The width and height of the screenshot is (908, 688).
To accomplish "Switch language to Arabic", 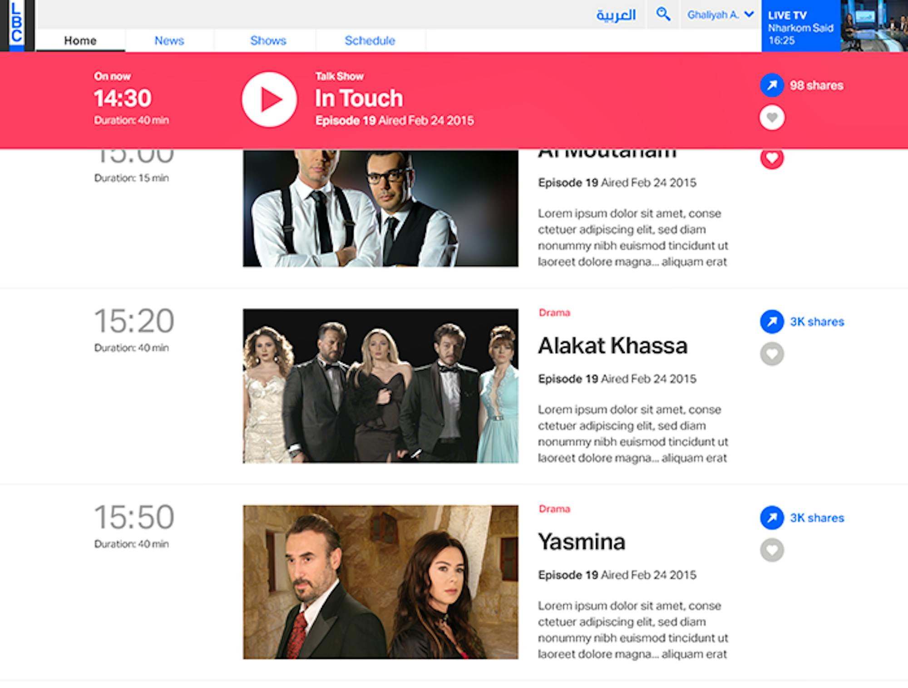I will 616,15.
